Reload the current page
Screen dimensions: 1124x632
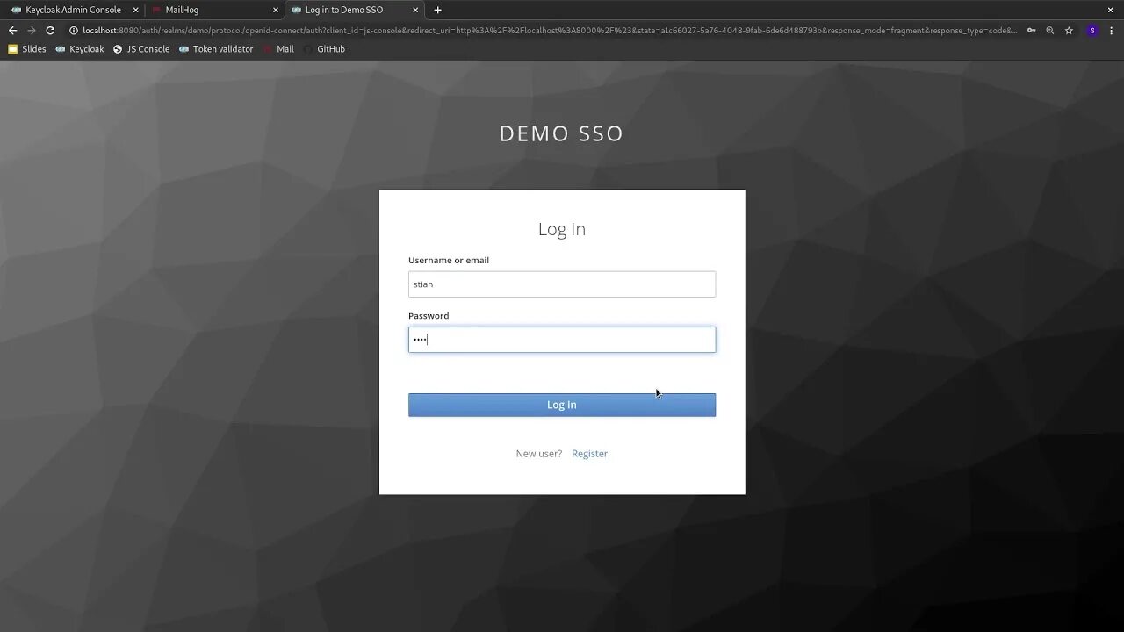(x=51, y=30)
